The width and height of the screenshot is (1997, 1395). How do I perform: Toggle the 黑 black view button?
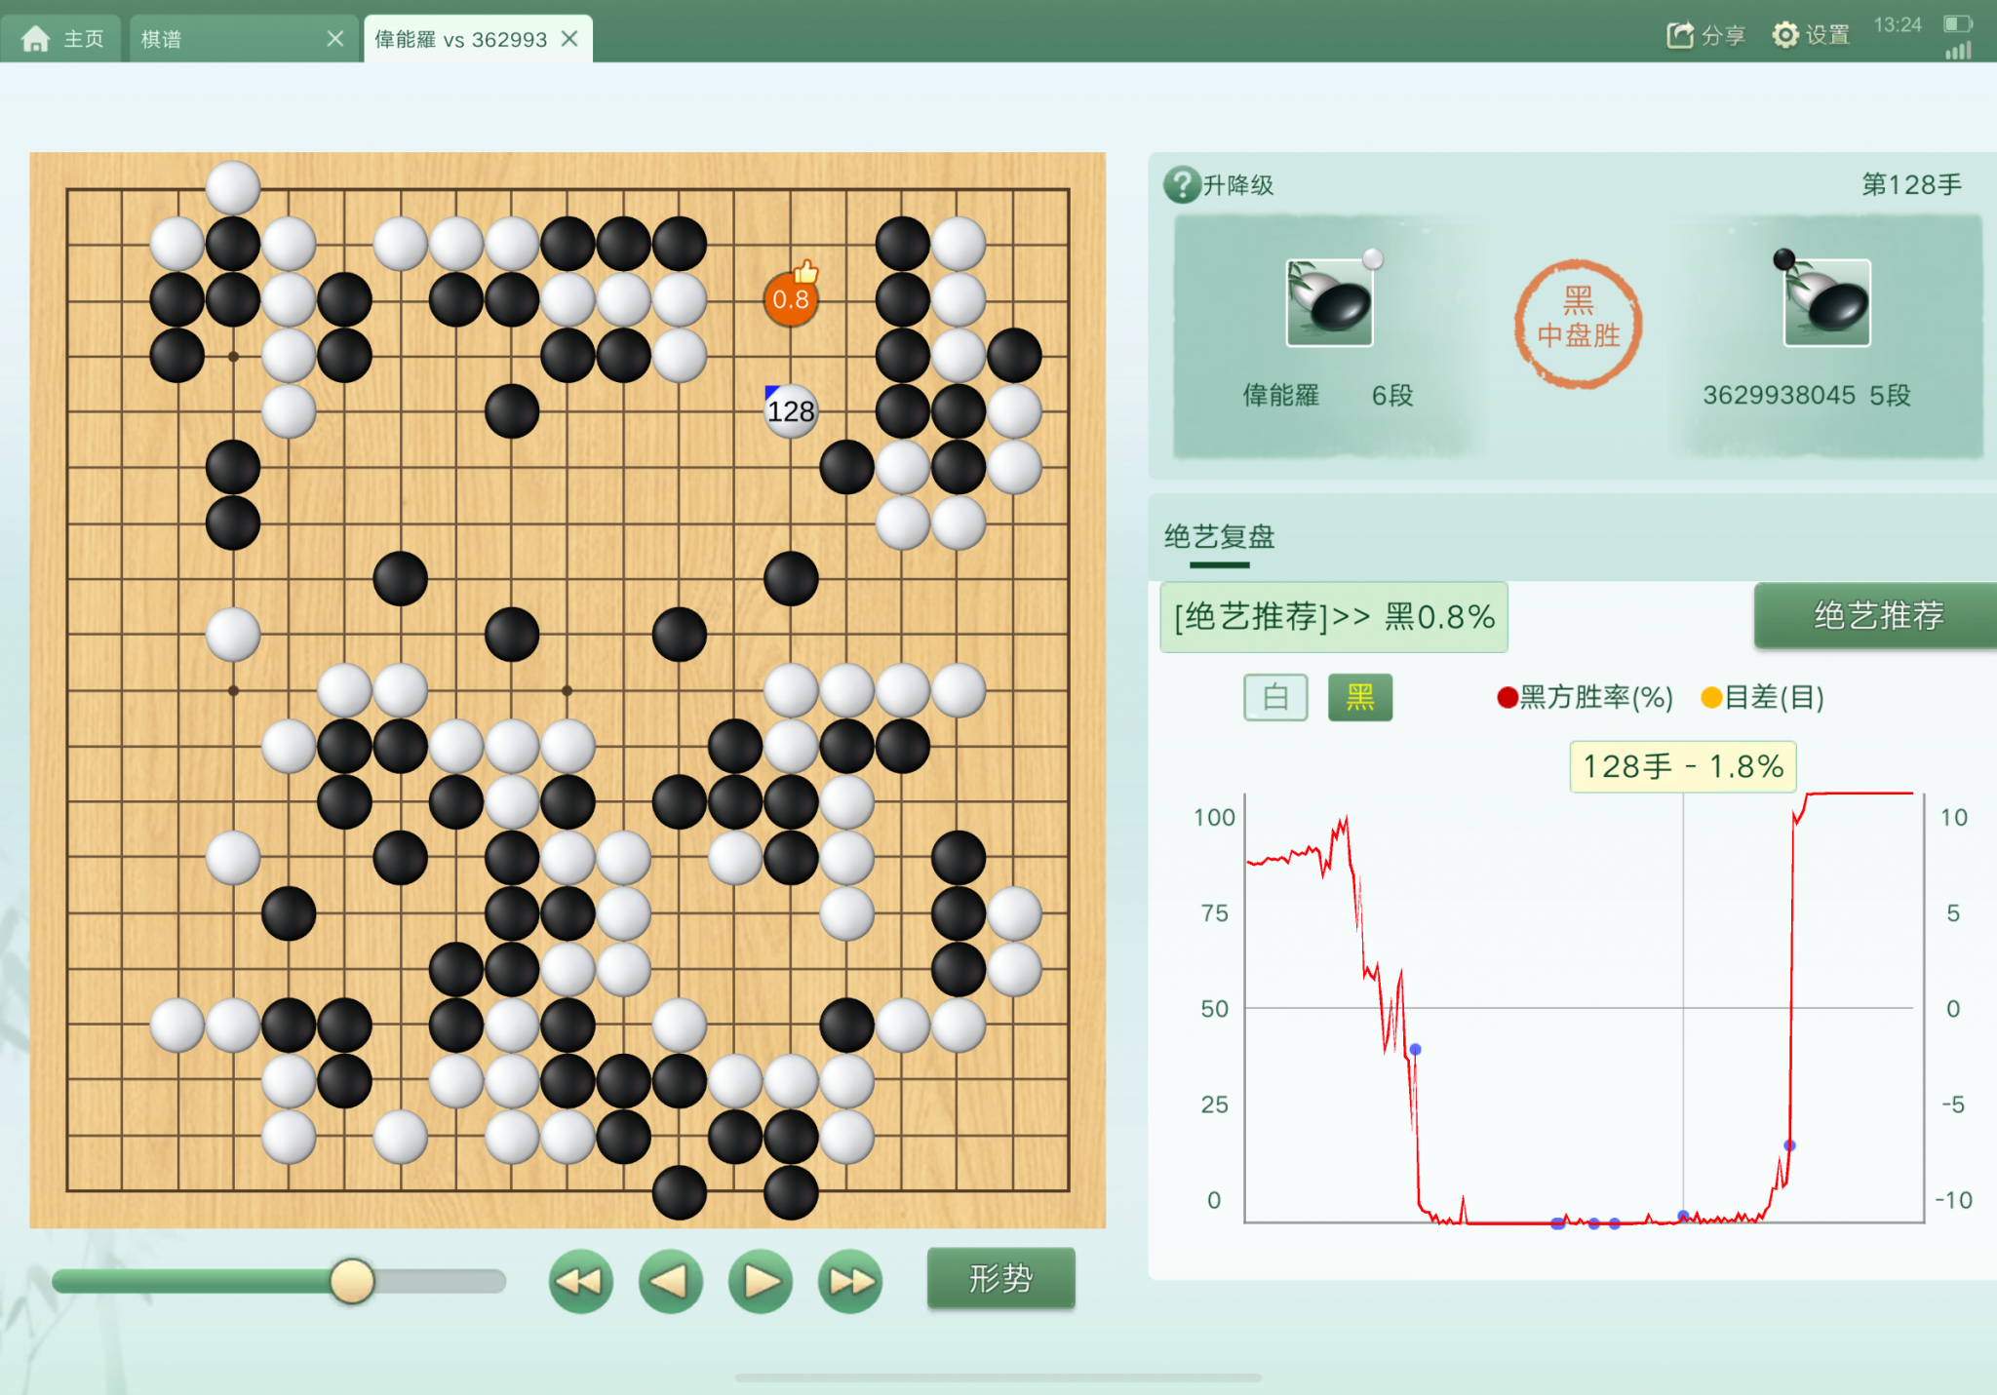coord(1360,697)
